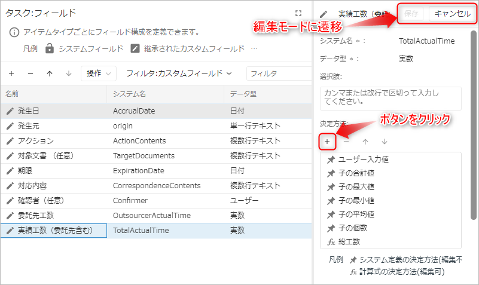Move selected field up with left toolbar arrow
Viewport: 479px width, 285px height.
point(50,73)
